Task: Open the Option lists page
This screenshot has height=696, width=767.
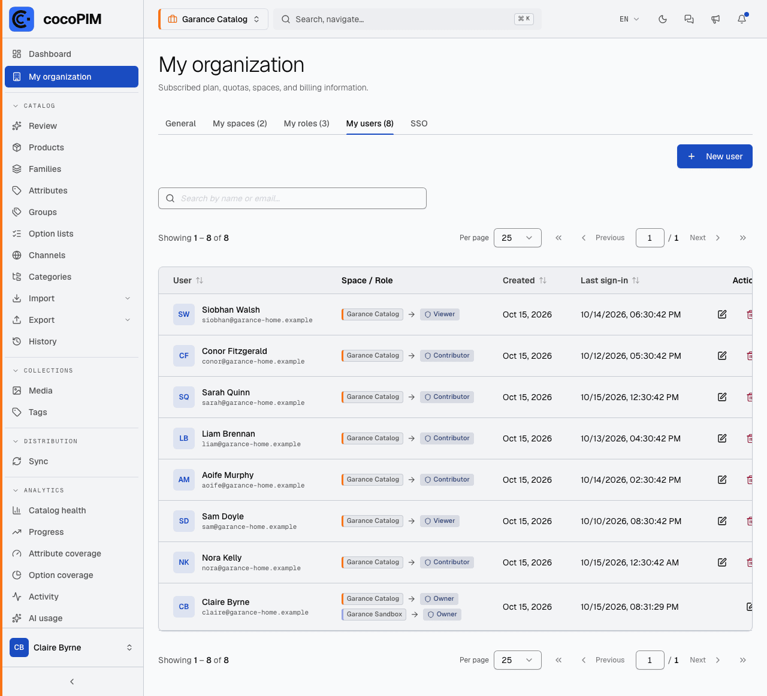Action: (72, 234)
